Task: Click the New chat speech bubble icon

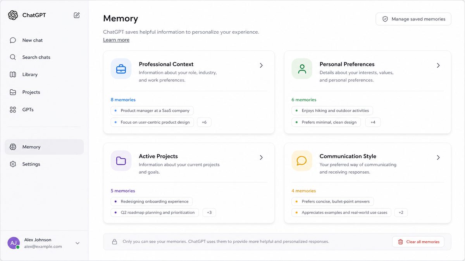Action: [x=13, y=40]
